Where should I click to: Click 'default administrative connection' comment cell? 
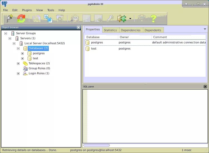179,43
